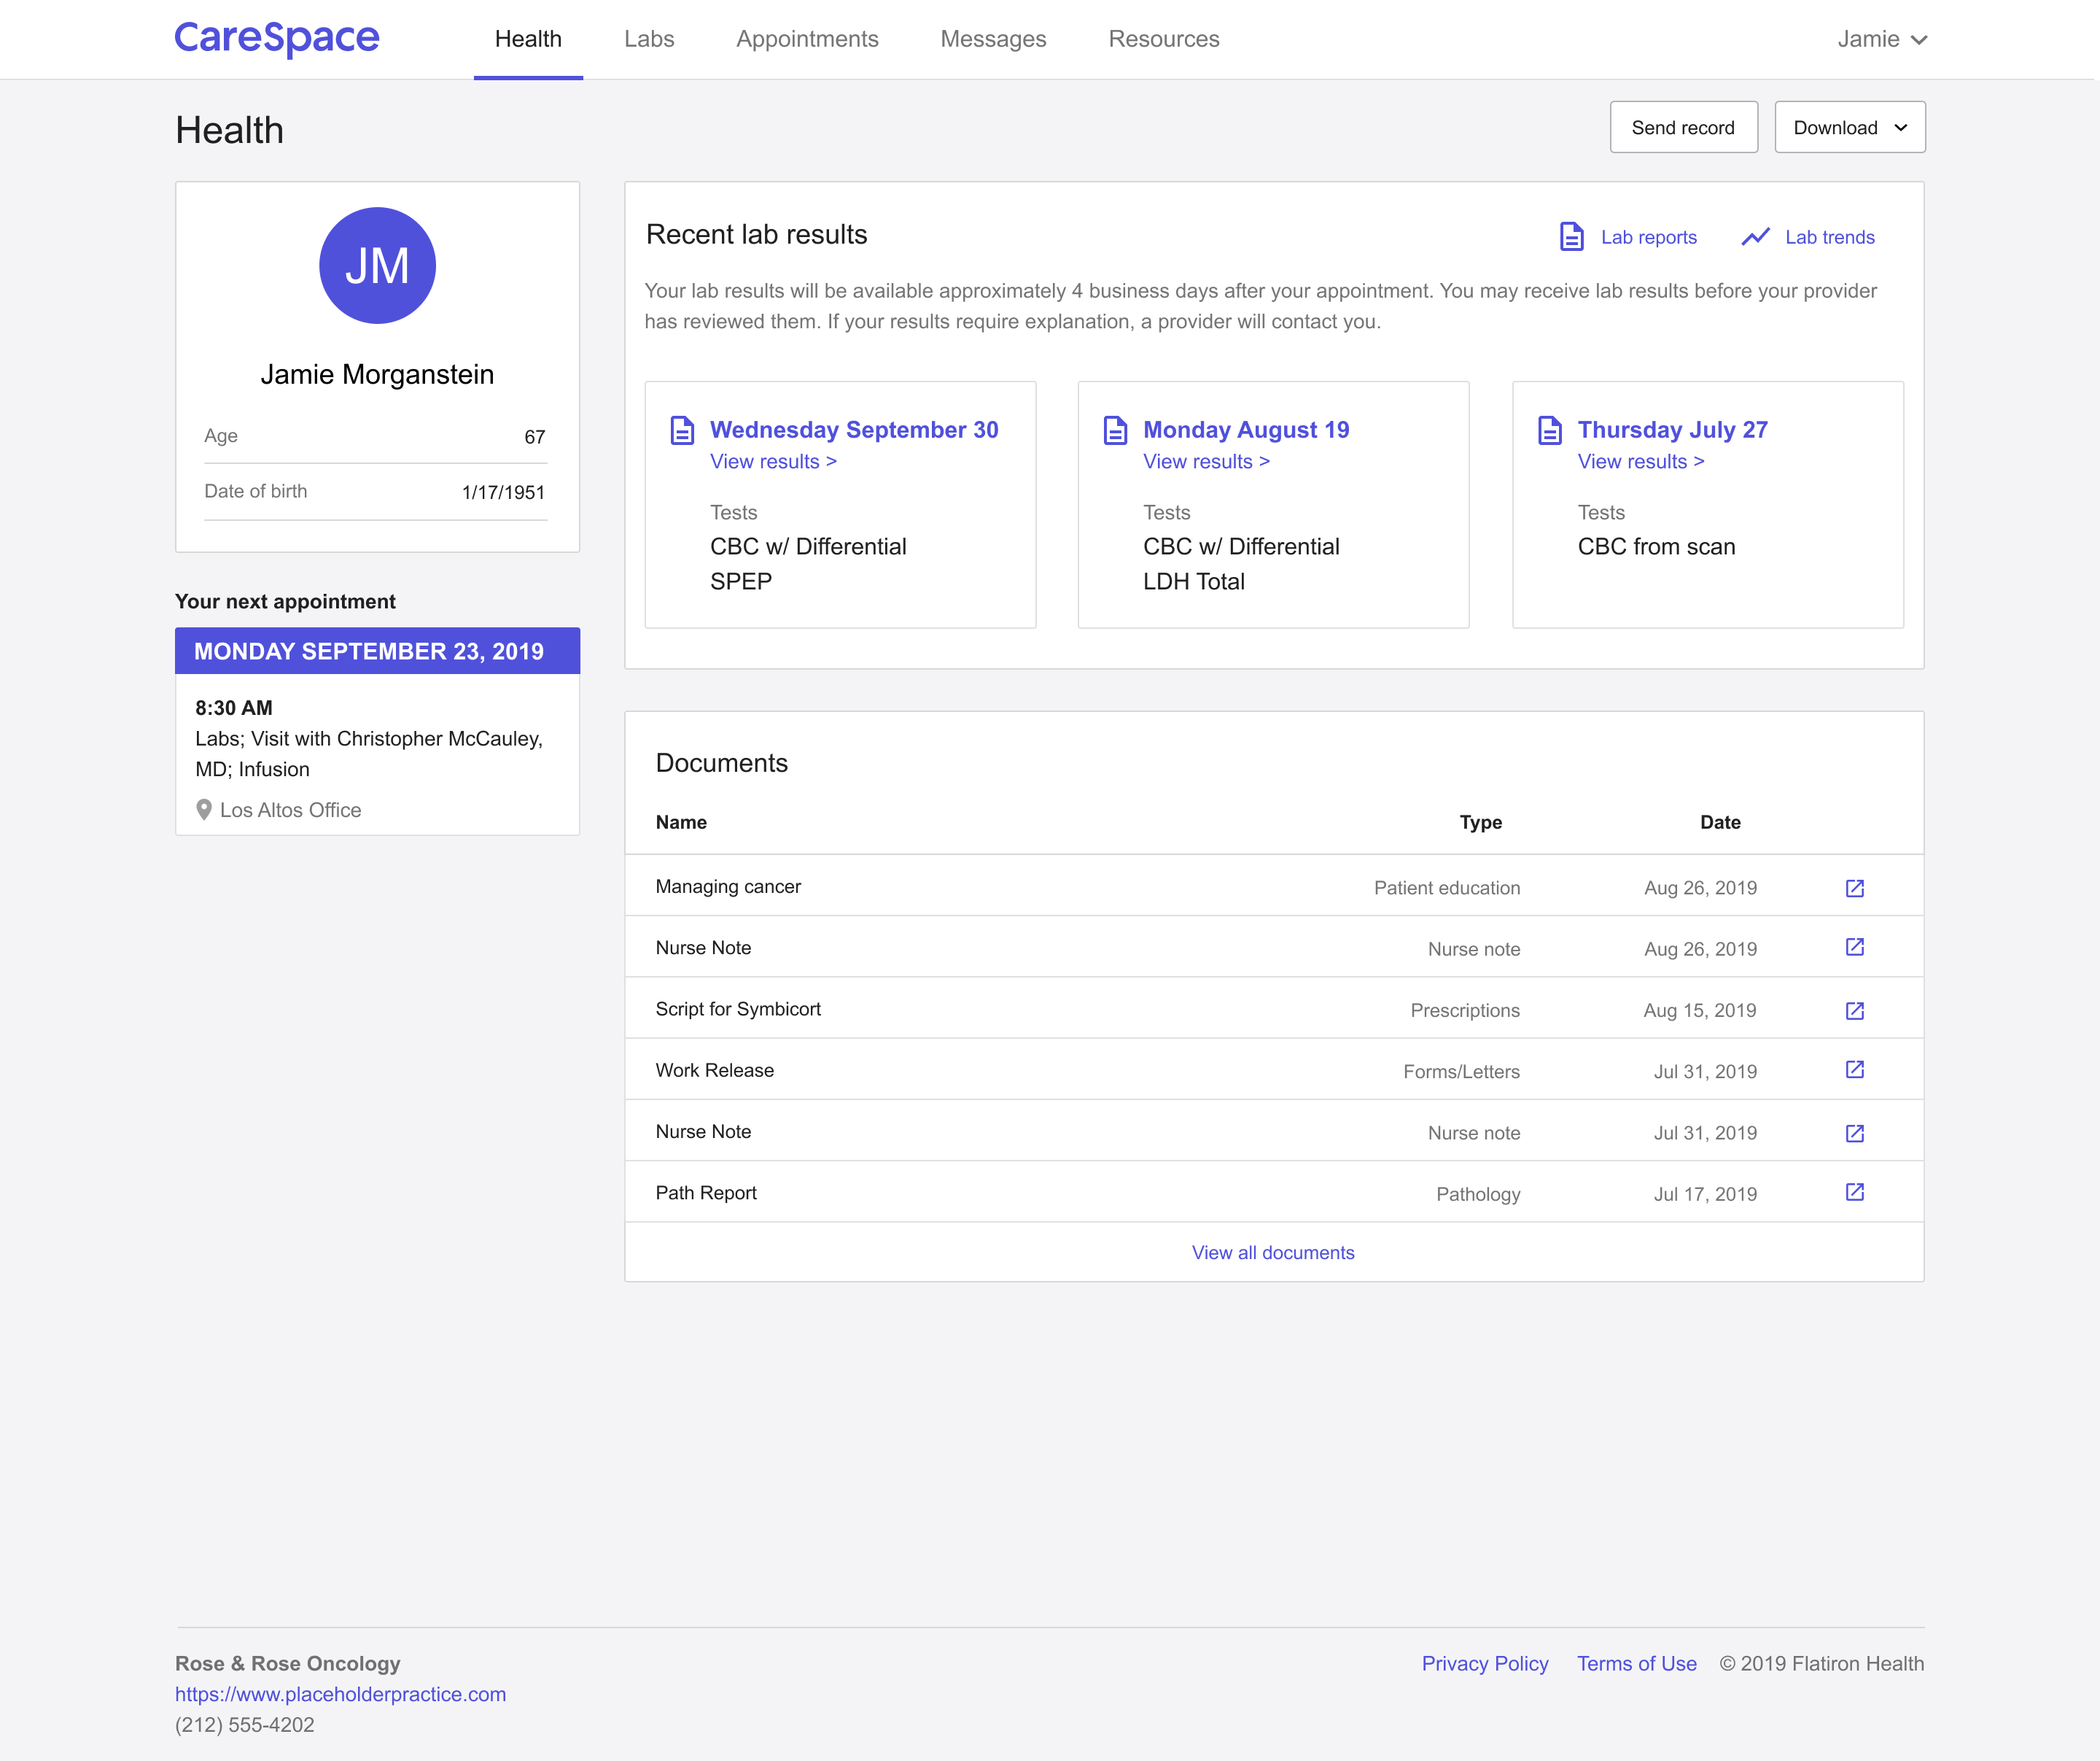This screenshot has width=2100, height=1761.
Task: Open the Download dropdown
Action: point(1849,127)
